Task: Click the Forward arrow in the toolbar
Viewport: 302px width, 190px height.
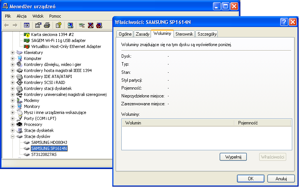Action: (x=15, y=25)
